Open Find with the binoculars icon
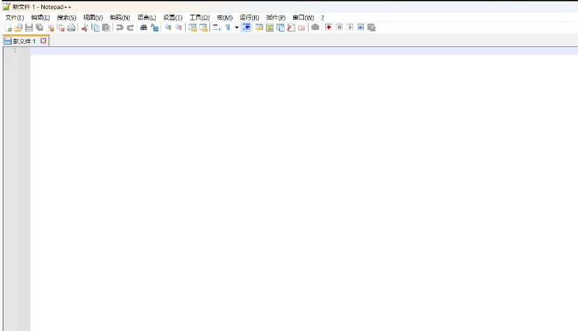The width and height of the screenshot is (578, 331). [144, 27]
